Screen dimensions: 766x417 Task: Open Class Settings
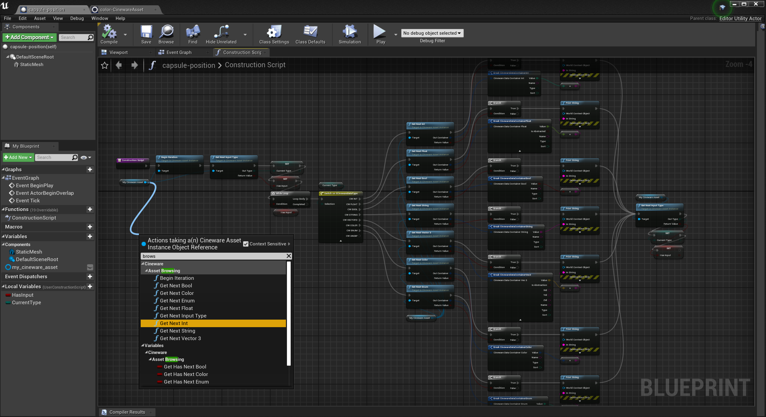274,34
